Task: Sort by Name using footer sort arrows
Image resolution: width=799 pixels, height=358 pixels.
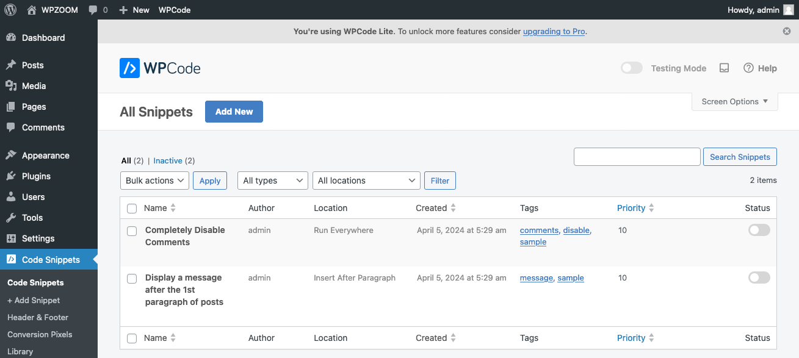Action: 173,338
